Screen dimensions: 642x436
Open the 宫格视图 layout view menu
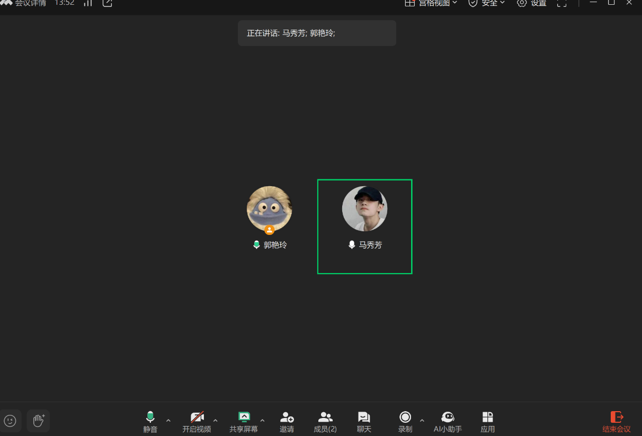click(x=431, y=3)
